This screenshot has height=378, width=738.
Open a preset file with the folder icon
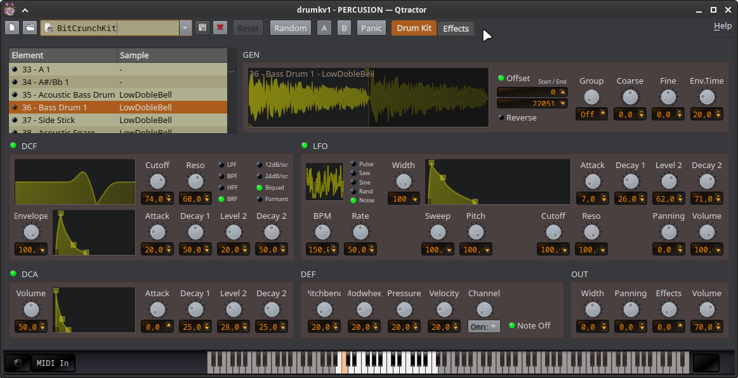click(x=30, y=28)
